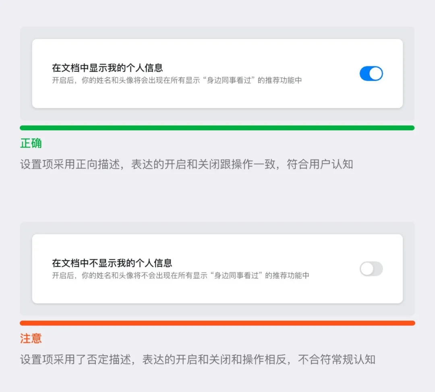Click the closing phrase 符合用户认知
Screen dimensions: 435x392
click(320, 164)
